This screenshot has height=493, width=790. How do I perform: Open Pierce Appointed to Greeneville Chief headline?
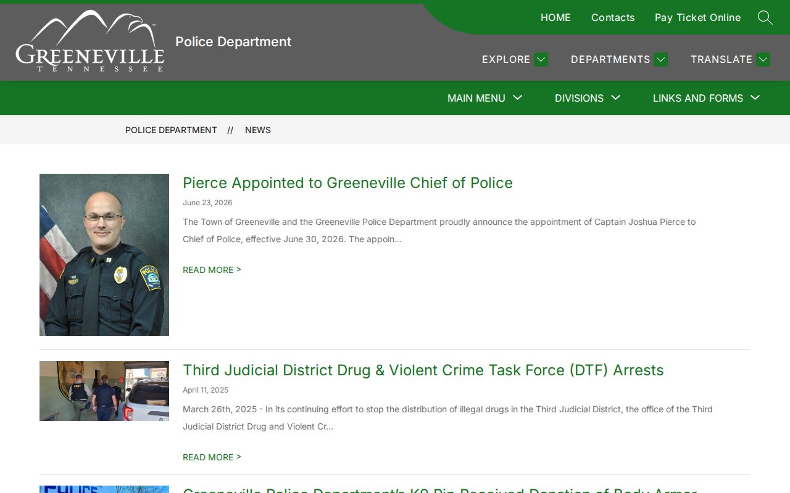pyautogui.click(x=347, y=183)
